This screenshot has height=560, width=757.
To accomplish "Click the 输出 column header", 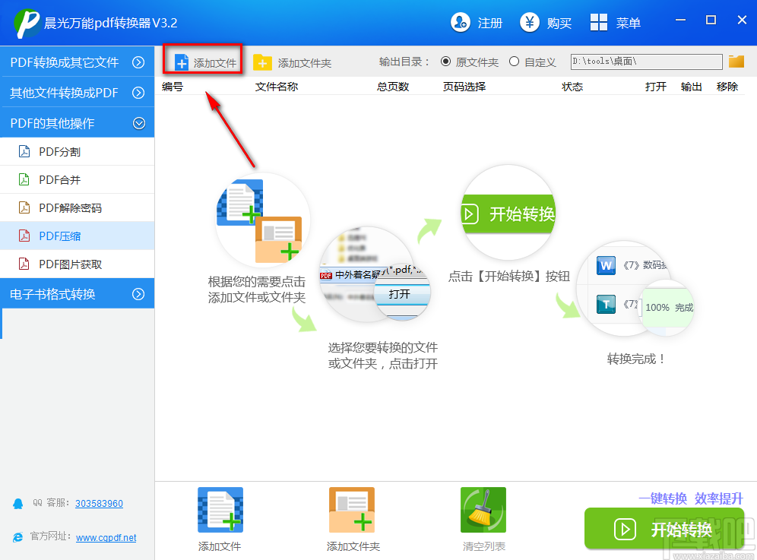I will point(692,87).
